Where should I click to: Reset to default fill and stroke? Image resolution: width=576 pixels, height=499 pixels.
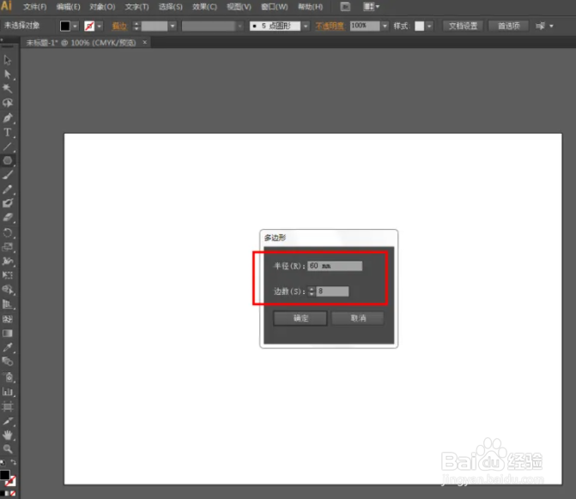click(x=3, y=463)
